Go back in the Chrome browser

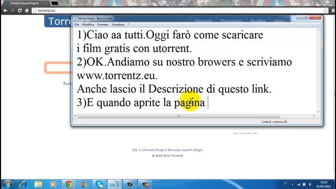pos(5,10)
